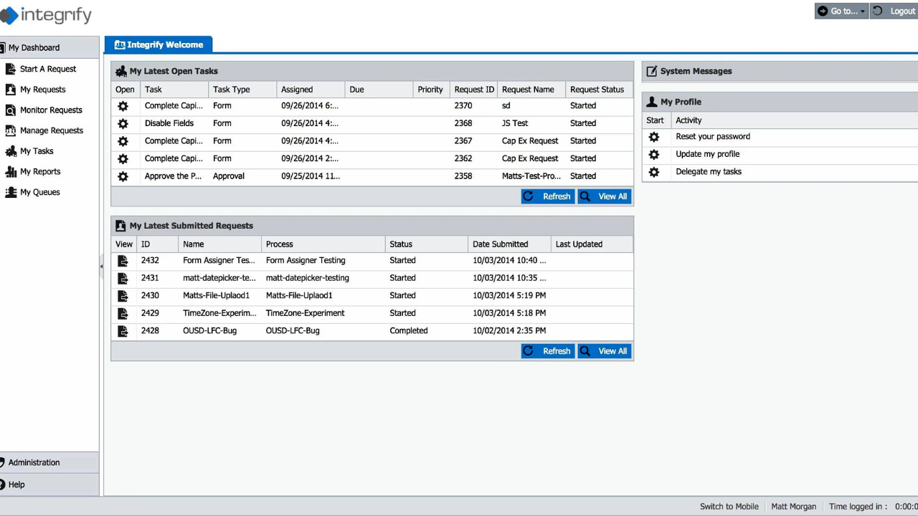View All submitted requests
The height and width of the screenshot is (516, 918).
[605, 351]
